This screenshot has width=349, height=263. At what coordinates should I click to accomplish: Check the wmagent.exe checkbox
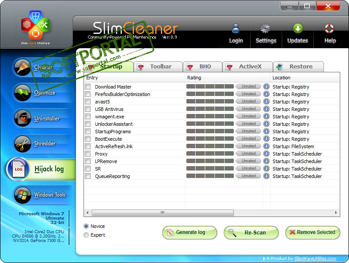click(x=88, y=116)
